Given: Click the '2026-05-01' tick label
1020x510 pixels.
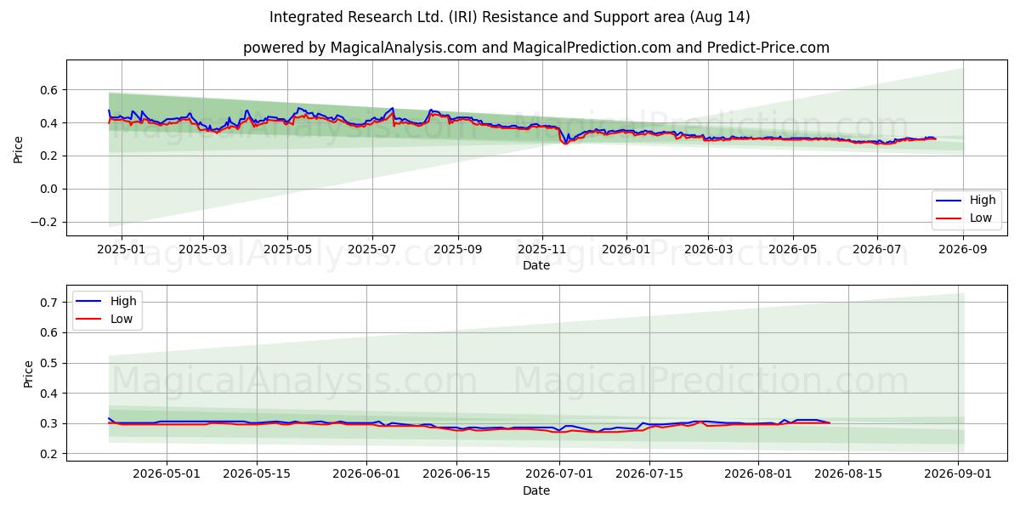Looking at the screenshot, I should point(167,474).
